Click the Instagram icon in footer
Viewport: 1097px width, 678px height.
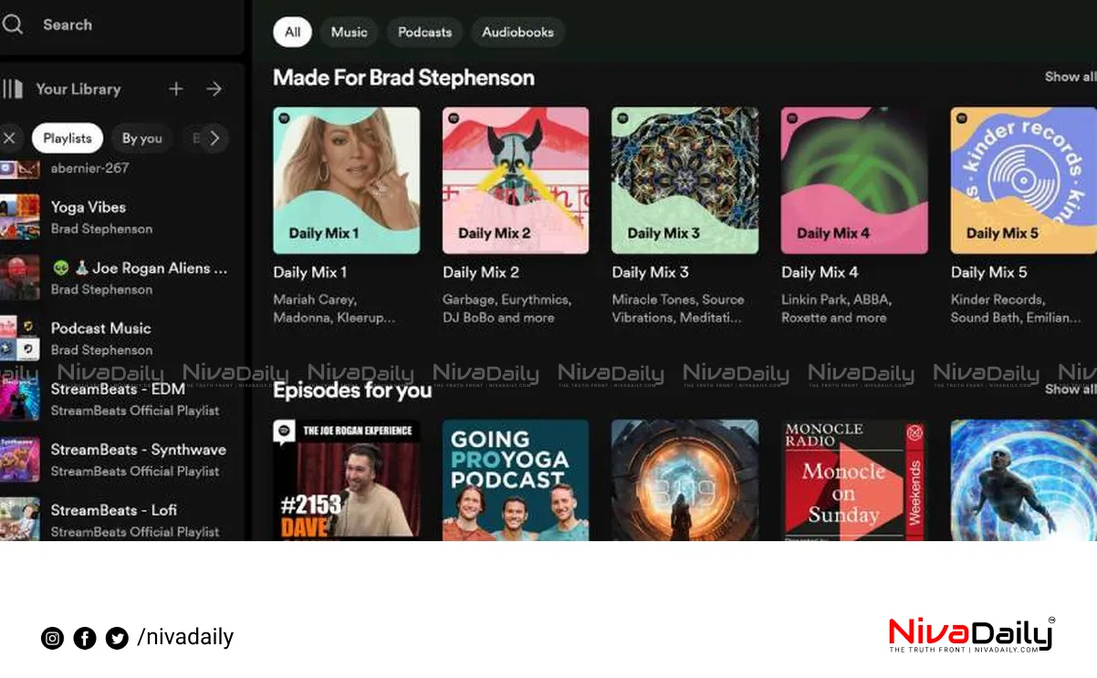(53, 638)
